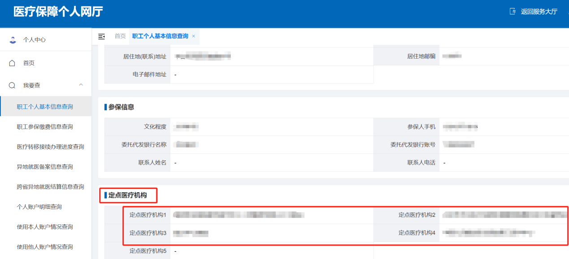Click the 参保信息 section heading
This screenshot has height=259, width=569.
tap(121, 107)
